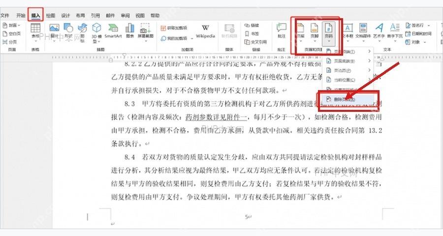Click 获取加载项 (Get Add-ins)
Screen dimensions: 443x236
[174, 28]
